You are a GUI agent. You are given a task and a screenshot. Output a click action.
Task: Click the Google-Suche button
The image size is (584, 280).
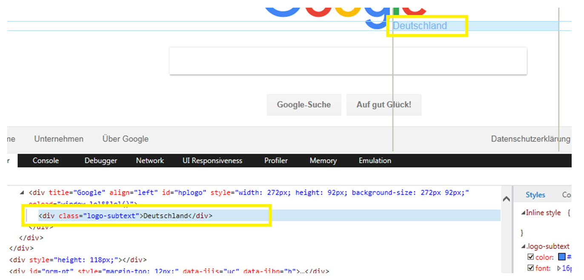[x=304, y=104]
